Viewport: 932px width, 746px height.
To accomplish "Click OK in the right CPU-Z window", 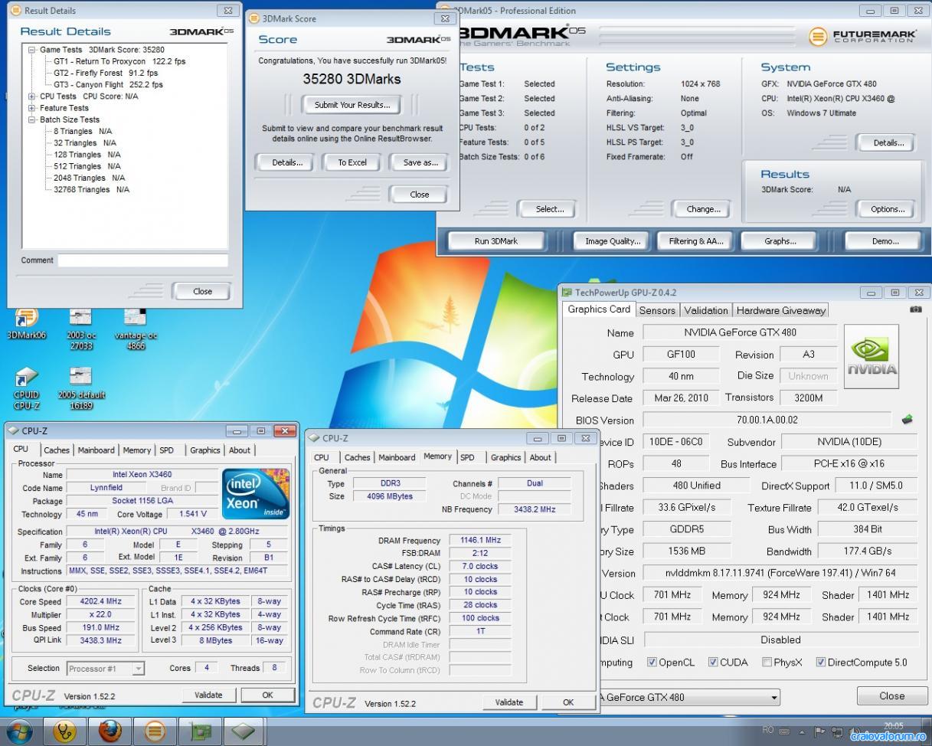I will coord(568,702).
